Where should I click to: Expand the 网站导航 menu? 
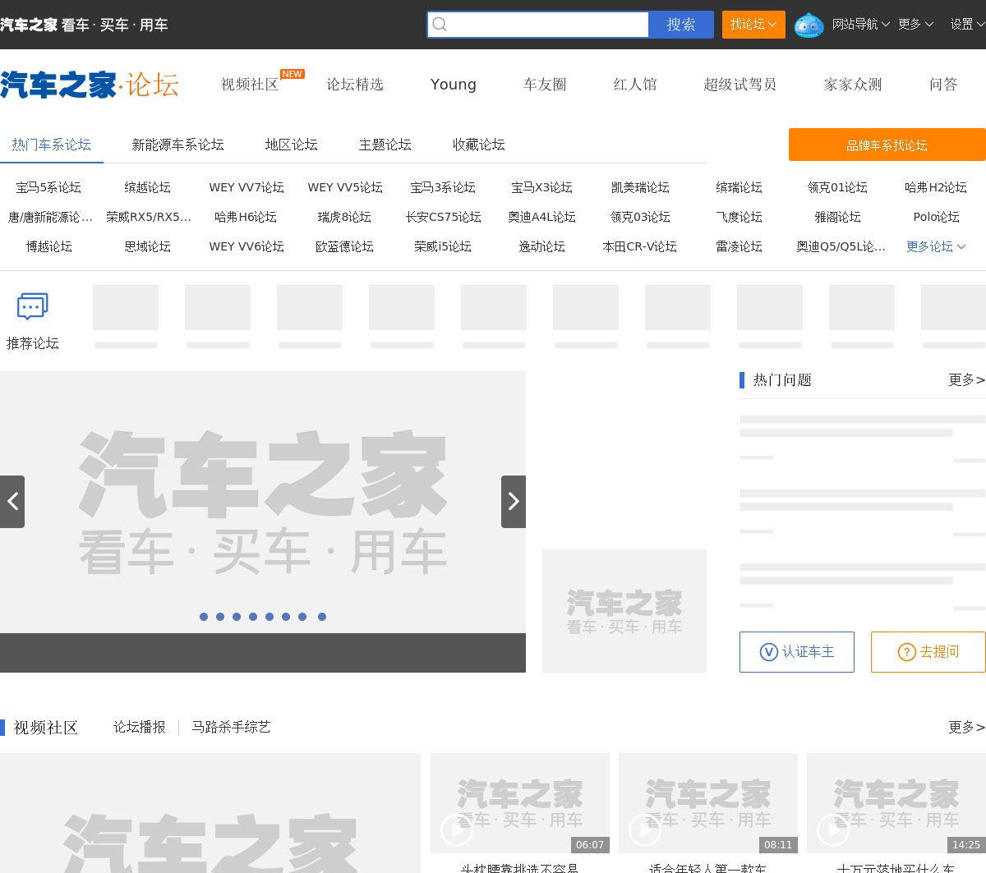[860, 25]
